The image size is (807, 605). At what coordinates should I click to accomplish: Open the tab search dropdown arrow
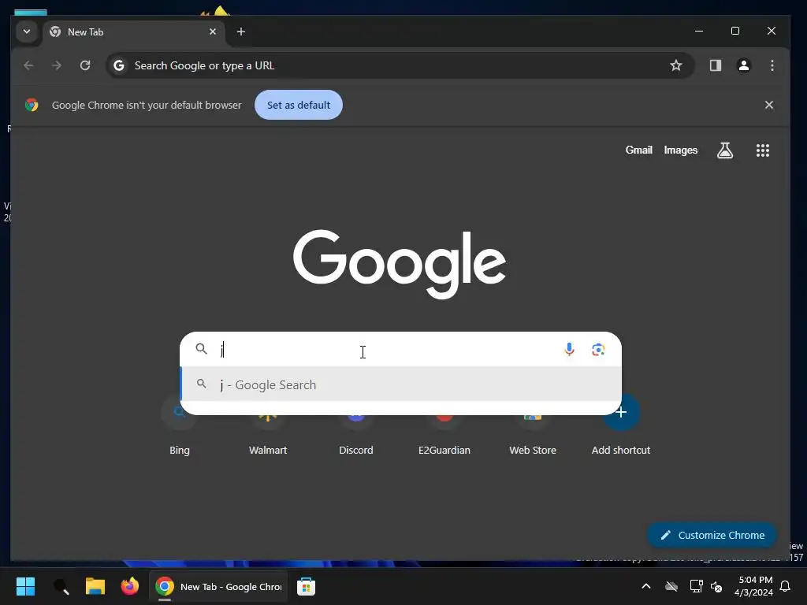(x=27, y=32)
